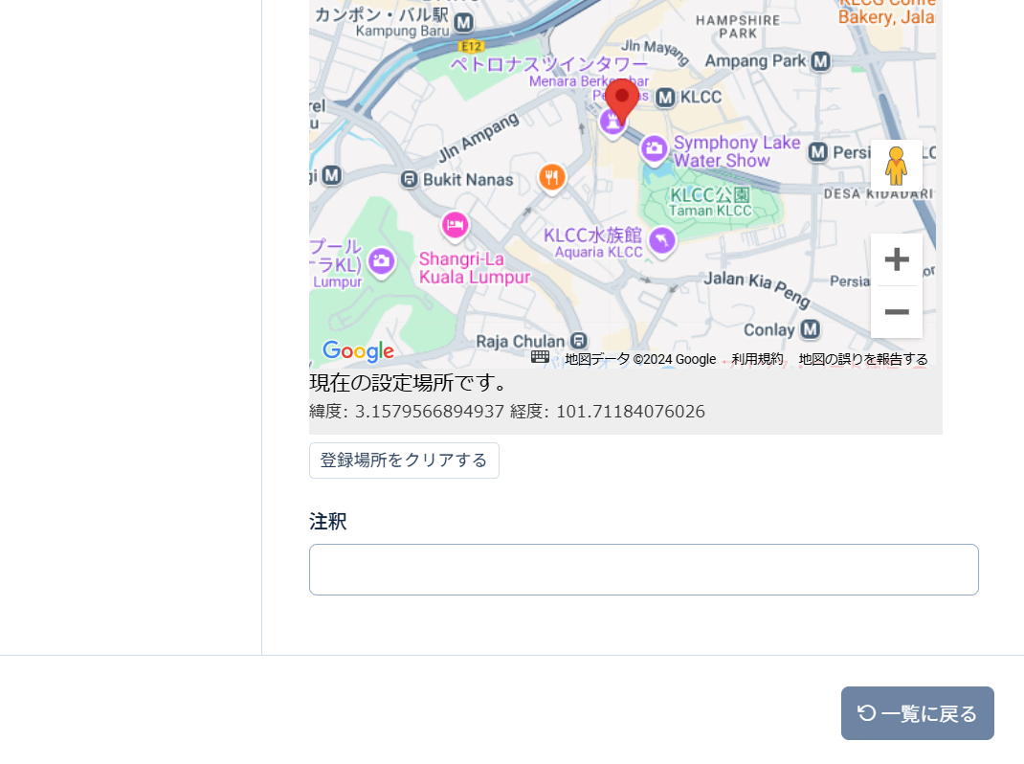This screenshot has height=764, width=1024.
Task: Click the Raja Chulan station icon
Action: (578, 341)
